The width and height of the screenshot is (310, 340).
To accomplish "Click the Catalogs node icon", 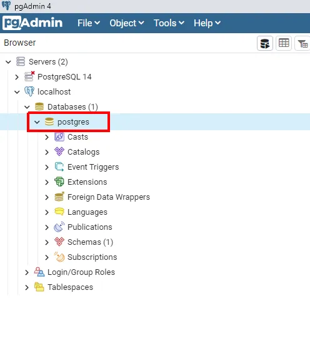I will tap(59, 152).
